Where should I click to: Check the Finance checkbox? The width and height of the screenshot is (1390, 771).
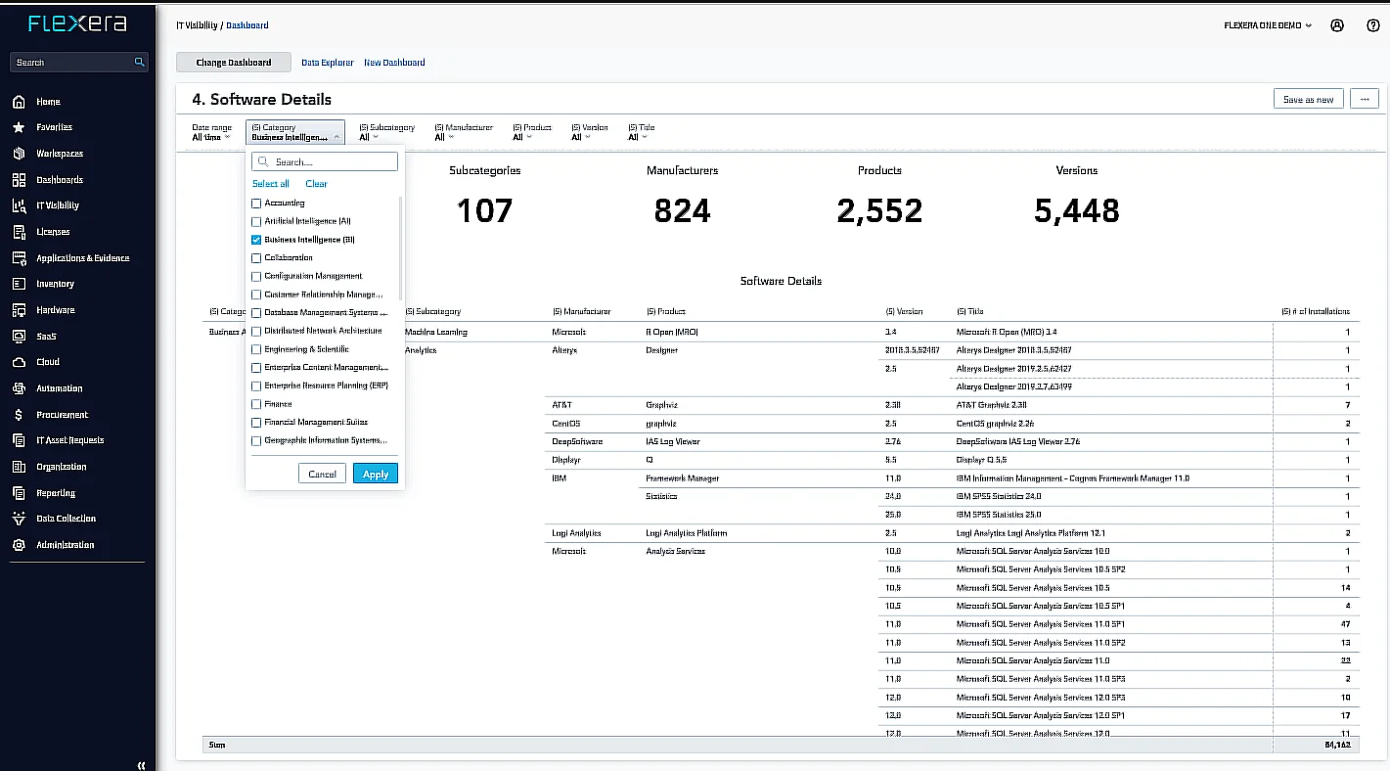(256, 404)
